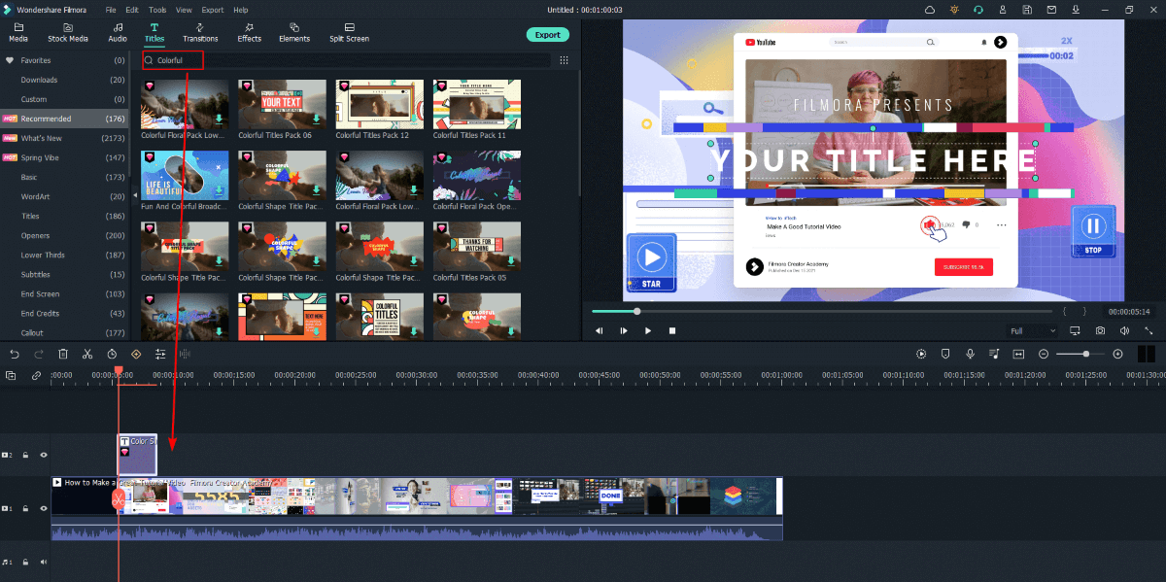The image size is (1166, 582).
Task: Open the Help menu
Action: click(x=241, y=10)
